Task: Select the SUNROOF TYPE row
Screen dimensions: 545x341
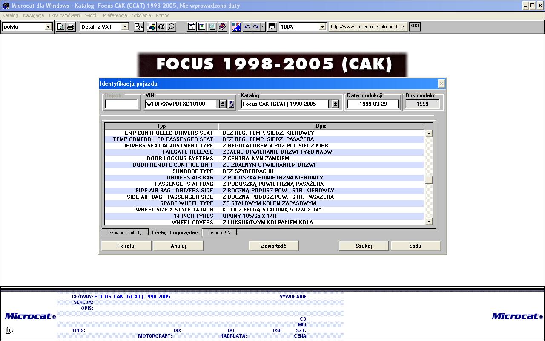Action: point(264,171)
